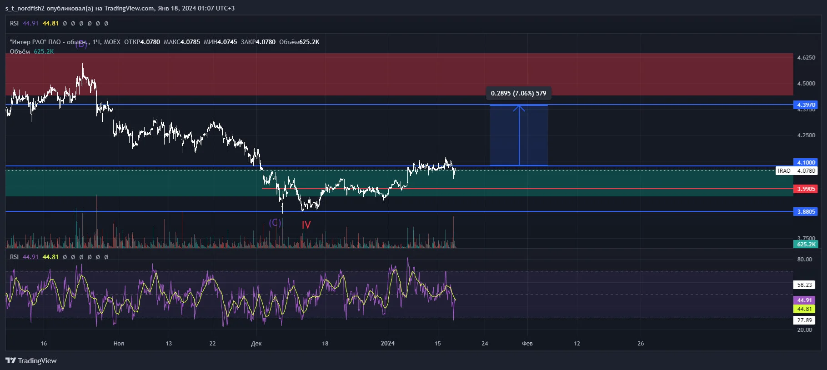Viewport: 827px width, 370px height.
Task: Click the blue measurement arrow tip
Action: pyautogui.click(x=519, y=107)
